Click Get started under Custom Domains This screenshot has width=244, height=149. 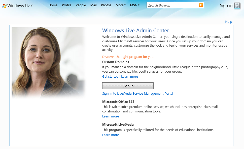point(110,76)
